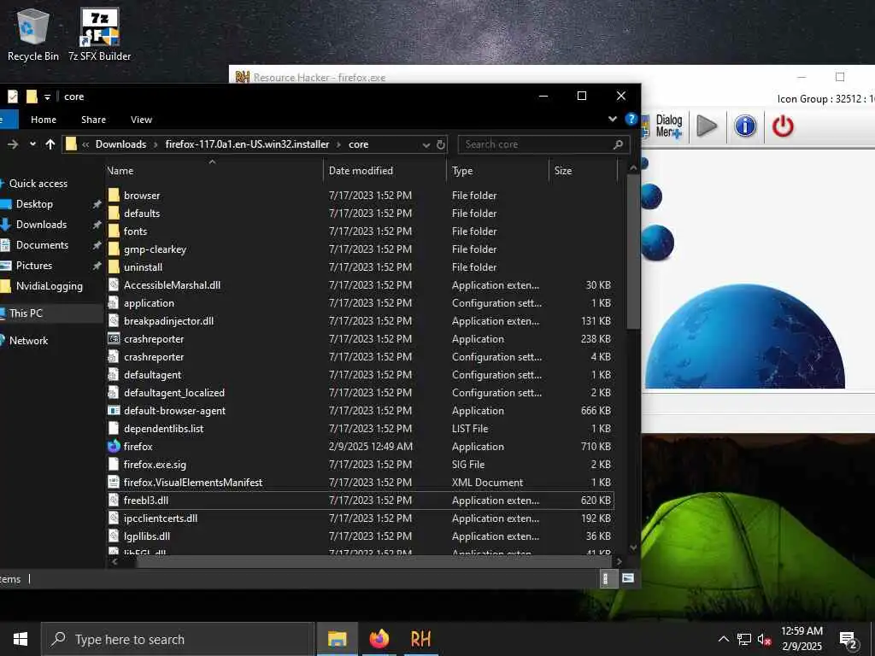The width and height of the screenshot is (875, 656).
Task: Select the firefox.exe.sig file
Action: (155, 464)
